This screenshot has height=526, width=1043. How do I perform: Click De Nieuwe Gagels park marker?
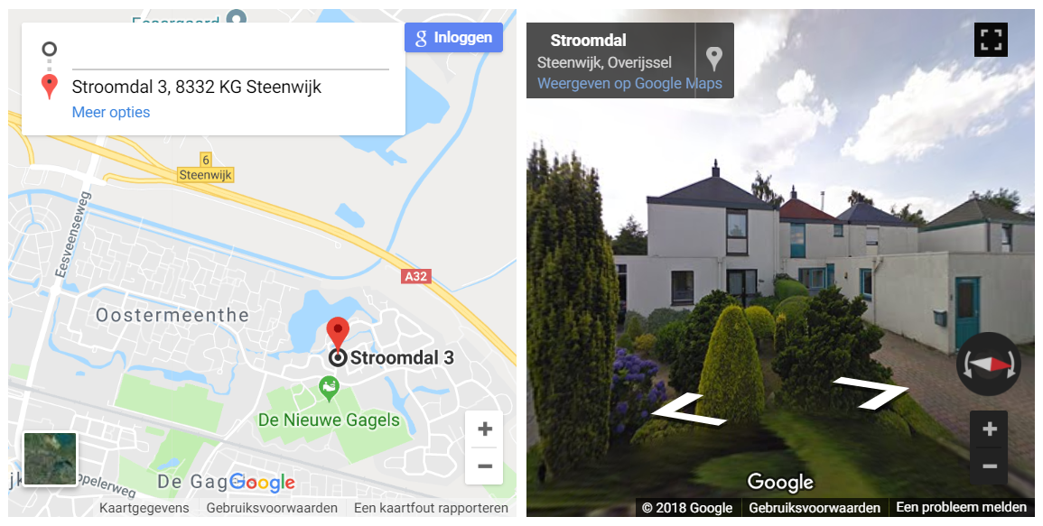[329, 388]
